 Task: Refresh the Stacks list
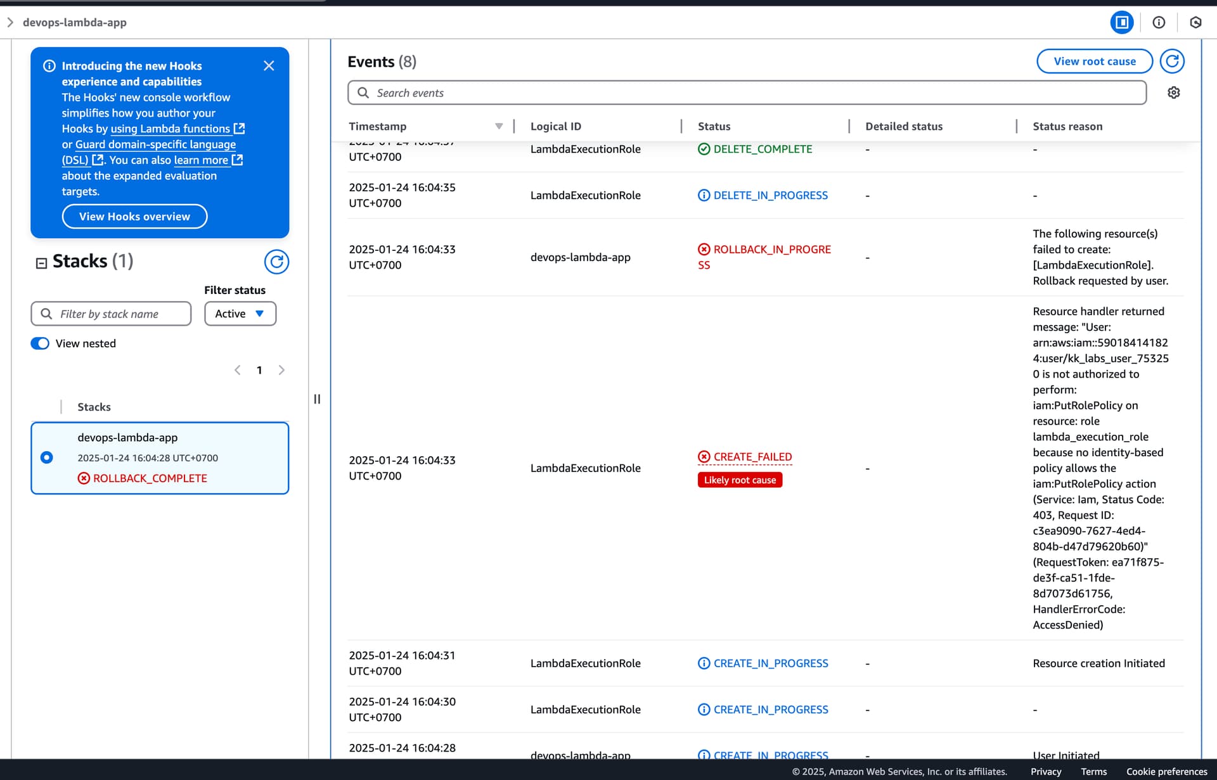[x=276, y=262]
